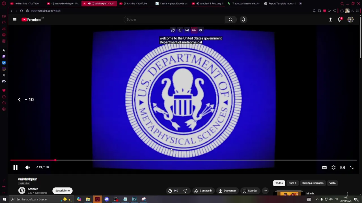Open the Archive channel name link
The image size is (362, 203).
[x=33, y=189]
